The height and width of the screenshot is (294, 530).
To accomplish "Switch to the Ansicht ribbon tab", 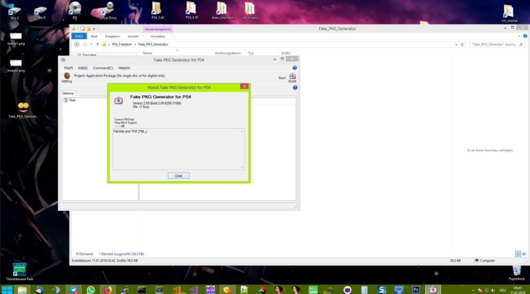I will pos(133,36).
